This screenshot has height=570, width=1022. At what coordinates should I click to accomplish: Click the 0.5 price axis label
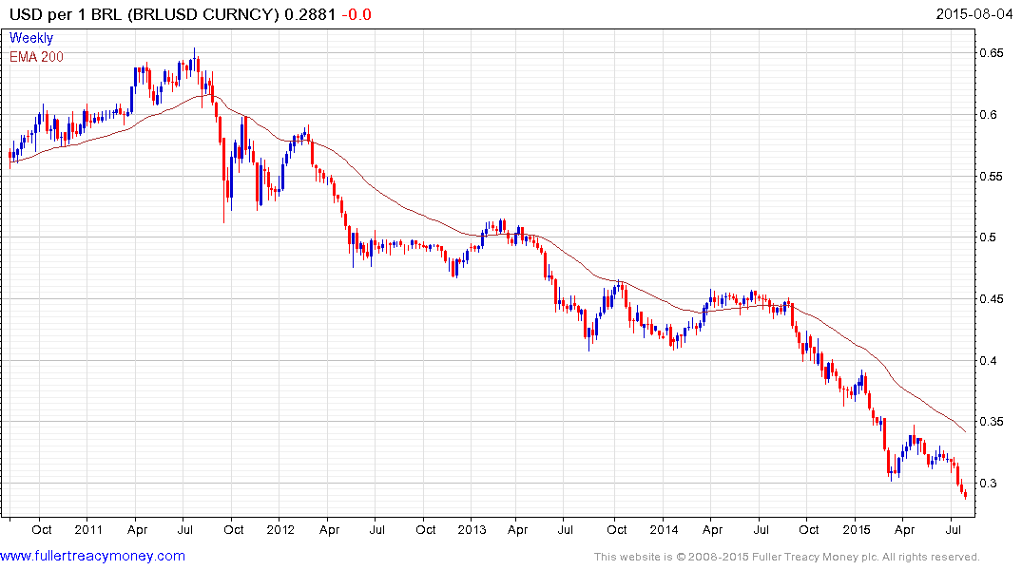point(991,237)
